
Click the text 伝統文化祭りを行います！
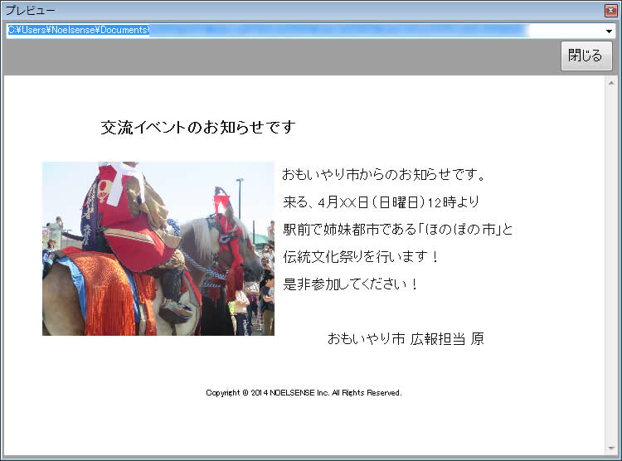click(361, 256)
